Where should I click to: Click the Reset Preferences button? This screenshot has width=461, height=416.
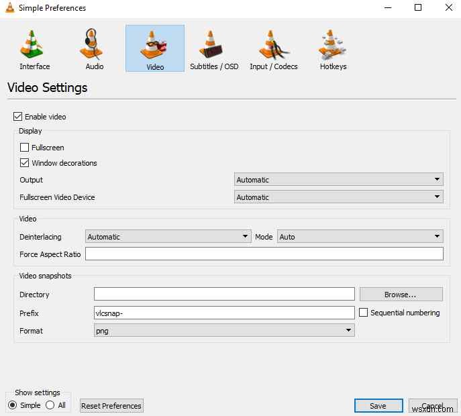click(111, 406)
